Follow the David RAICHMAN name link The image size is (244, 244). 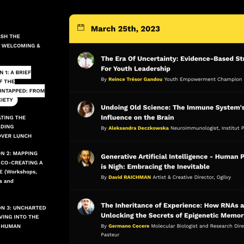130,177
